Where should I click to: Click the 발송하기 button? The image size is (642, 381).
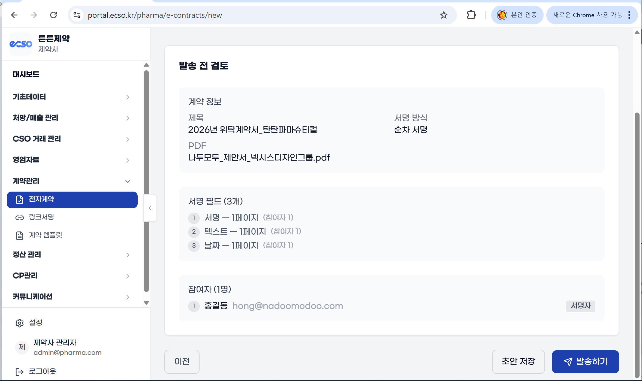(x=585, y=361)
